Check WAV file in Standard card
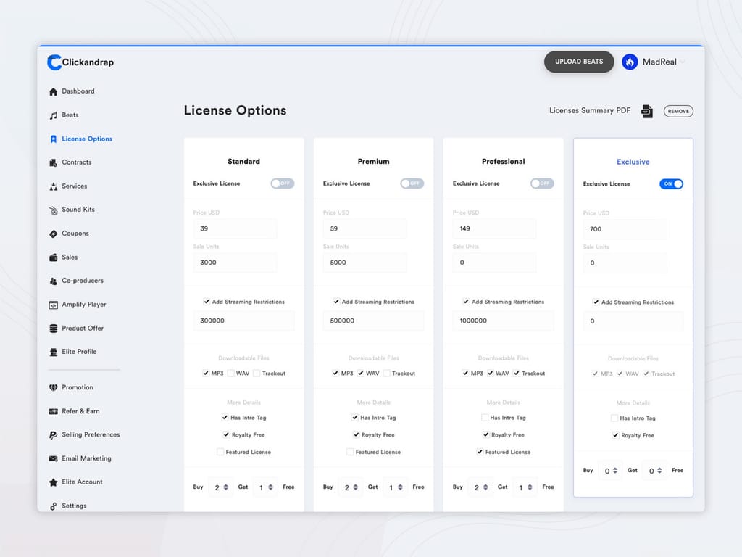742x557 pixels. [x=231, y=374]
